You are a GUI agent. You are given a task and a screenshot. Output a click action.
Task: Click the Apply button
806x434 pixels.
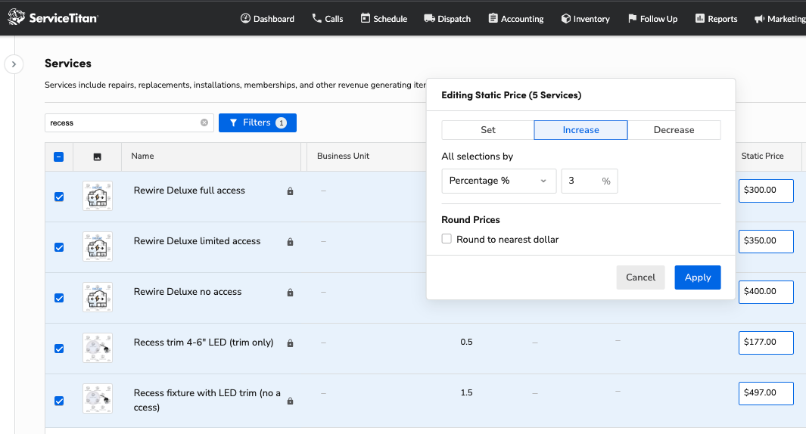pos(698,277)
